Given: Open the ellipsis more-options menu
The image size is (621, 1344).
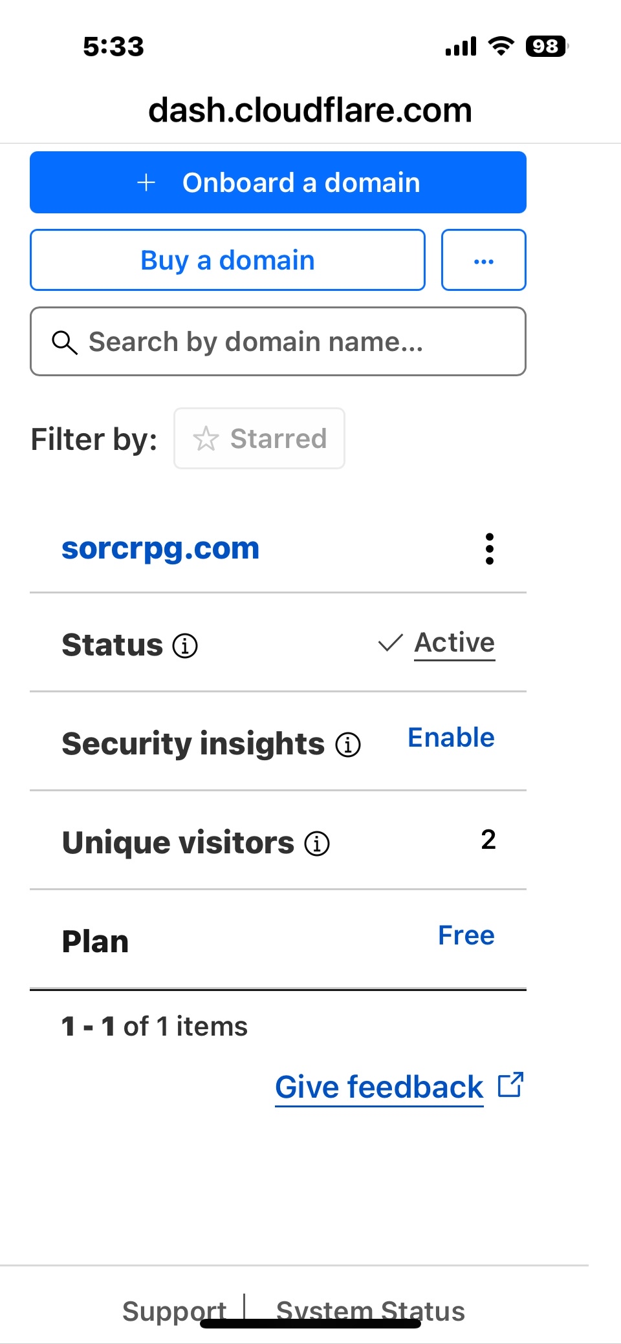Looking at the screenshot, I should pyautogui.click(x=483, y=260).
